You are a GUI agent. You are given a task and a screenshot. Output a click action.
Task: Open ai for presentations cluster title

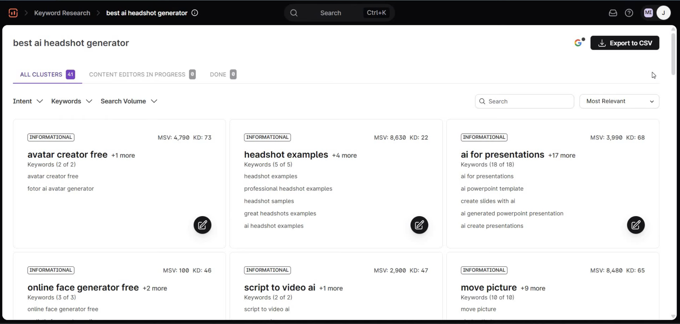502,154
